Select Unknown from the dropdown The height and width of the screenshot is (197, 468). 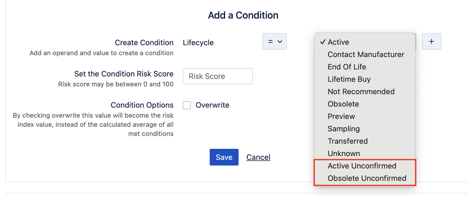pyautogui.click(x=344, y=153)
